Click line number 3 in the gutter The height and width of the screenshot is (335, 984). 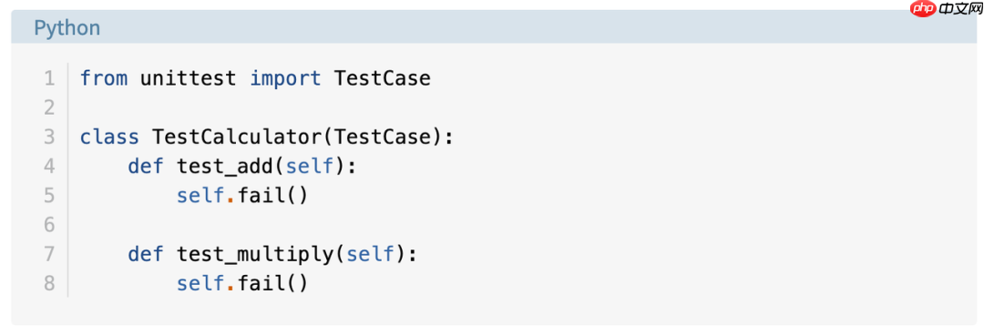pyautogui.click(x=49, y=137)
